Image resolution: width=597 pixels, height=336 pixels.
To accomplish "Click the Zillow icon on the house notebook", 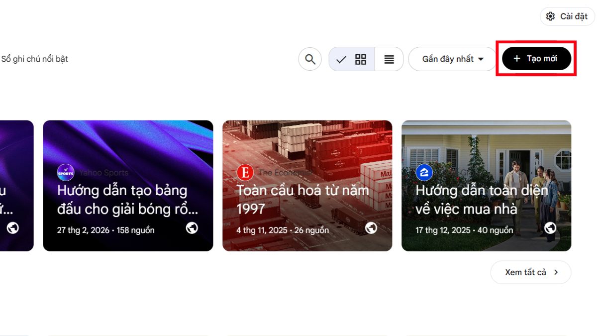I will tap(423, 172).
